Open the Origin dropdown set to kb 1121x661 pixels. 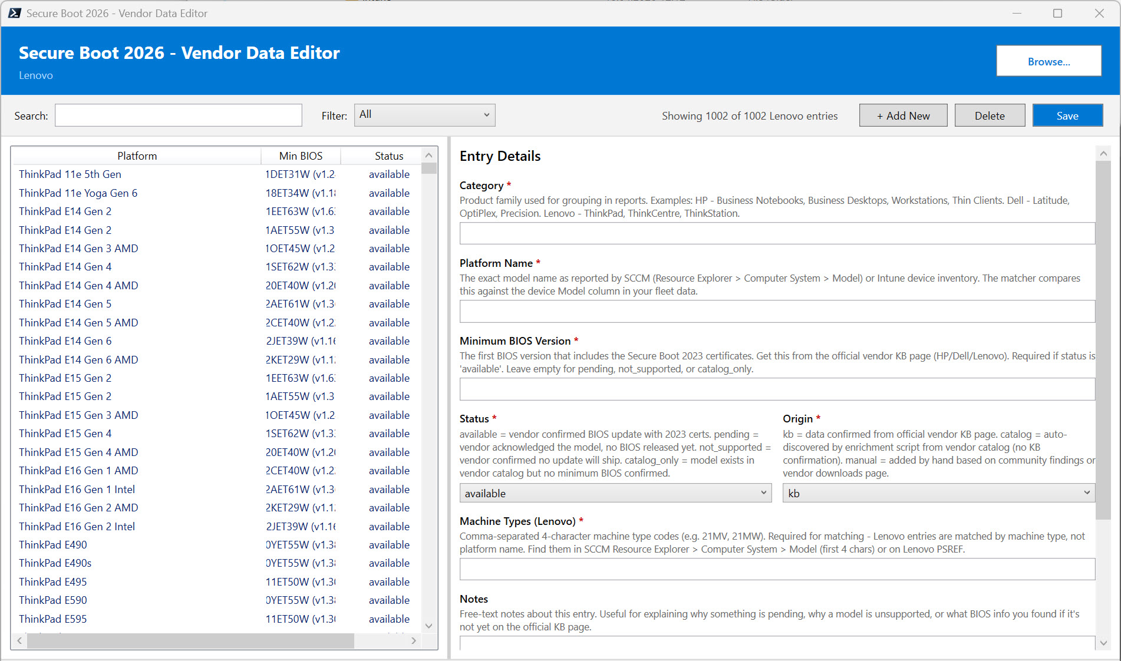[x=938, y=493]
